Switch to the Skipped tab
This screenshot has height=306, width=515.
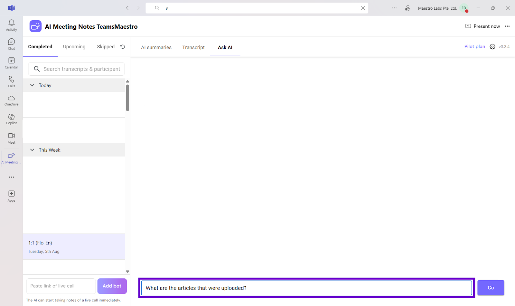tap(106, 47)
